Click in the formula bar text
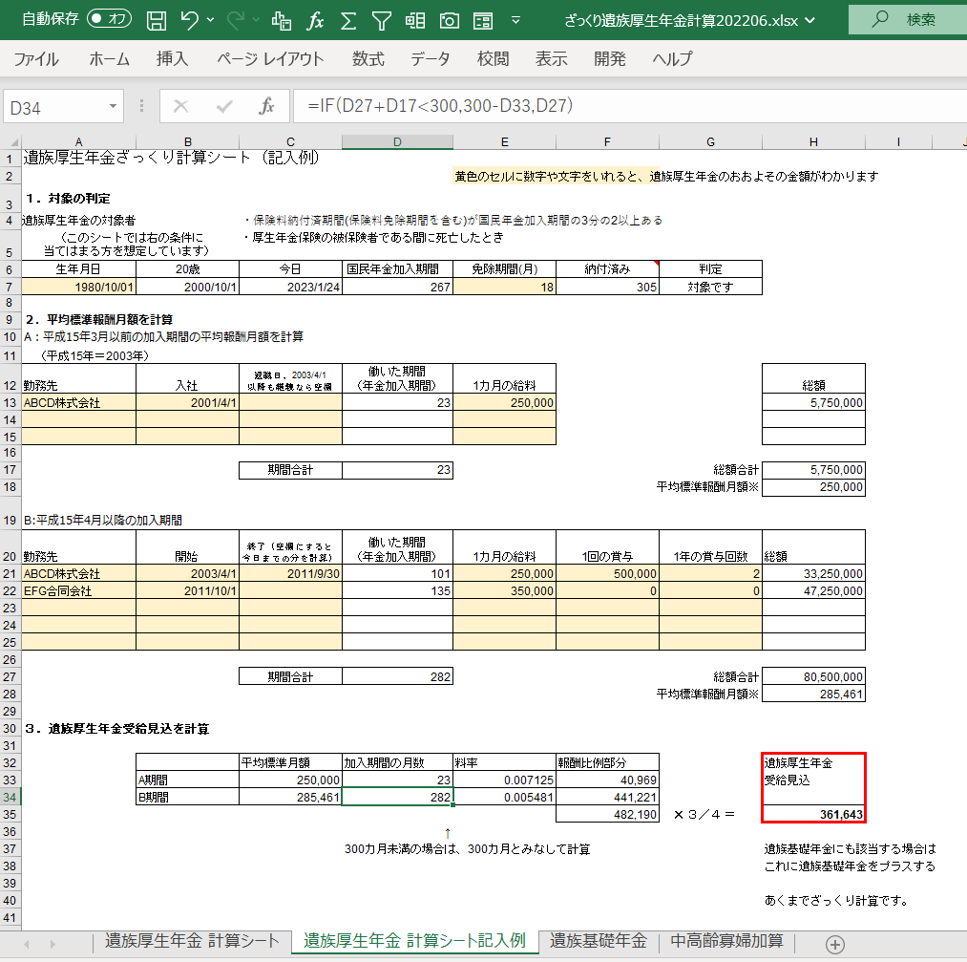Screen dimensions: 967x962 pyautogui.click(x=573, y=107)
